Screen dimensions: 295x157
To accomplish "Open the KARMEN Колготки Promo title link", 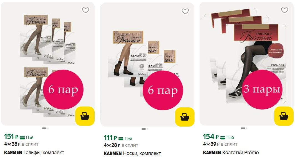I will tap(231, 153).
